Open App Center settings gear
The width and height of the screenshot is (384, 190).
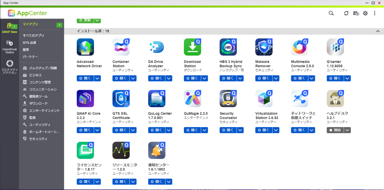click(365, 13)
